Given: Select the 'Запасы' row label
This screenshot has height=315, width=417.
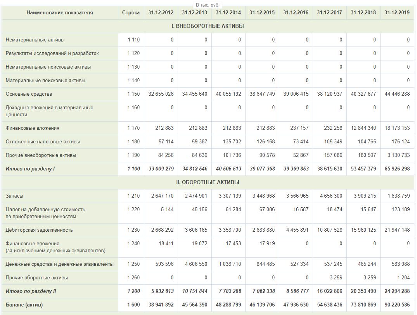Looking at the screenshot, I should point(14,196).
